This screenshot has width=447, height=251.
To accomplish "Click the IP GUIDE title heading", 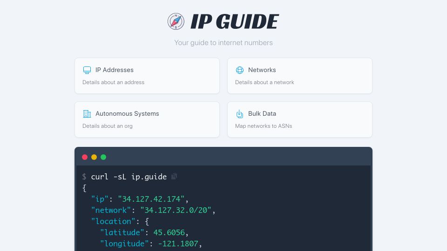I will (234, 22).
